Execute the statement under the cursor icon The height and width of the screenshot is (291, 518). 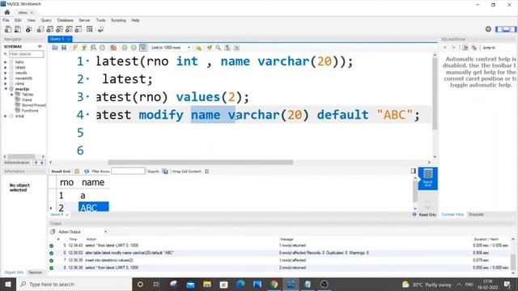[x=84, y=48]
